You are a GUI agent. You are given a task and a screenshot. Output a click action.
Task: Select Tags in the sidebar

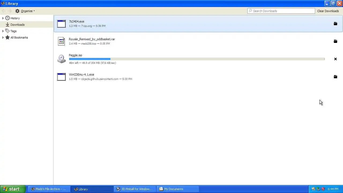click(13, 31)
